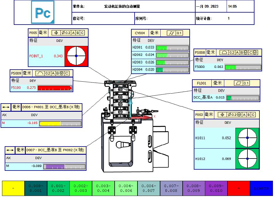This screenshot has height=198, width=275.
Task: Click the cylindricity symbol in CY004 header
Action: tap(171, 33)
